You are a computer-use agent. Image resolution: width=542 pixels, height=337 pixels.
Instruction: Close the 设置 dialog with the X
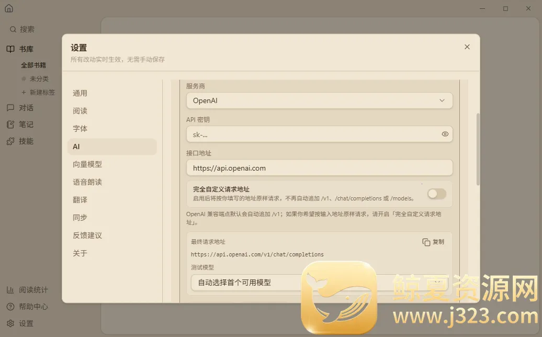(x=467, y=47)
